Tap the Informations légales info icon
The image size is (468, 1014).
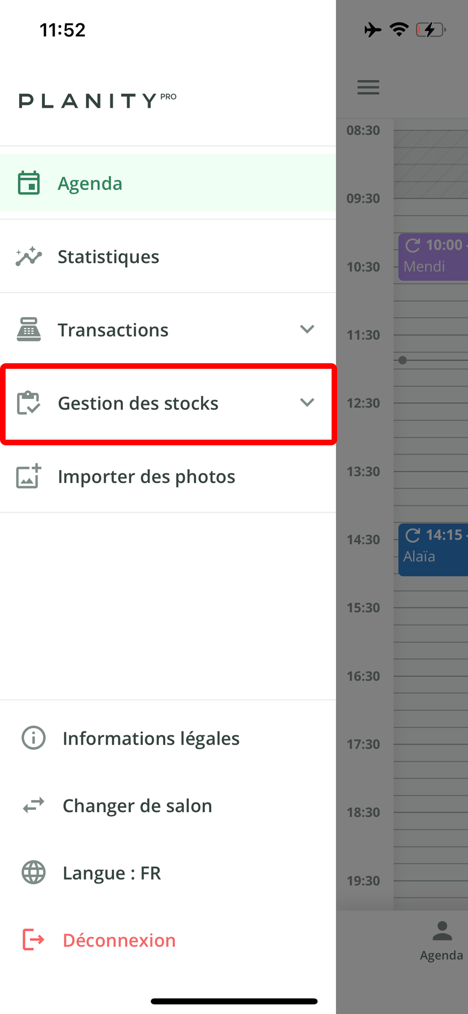34,738
